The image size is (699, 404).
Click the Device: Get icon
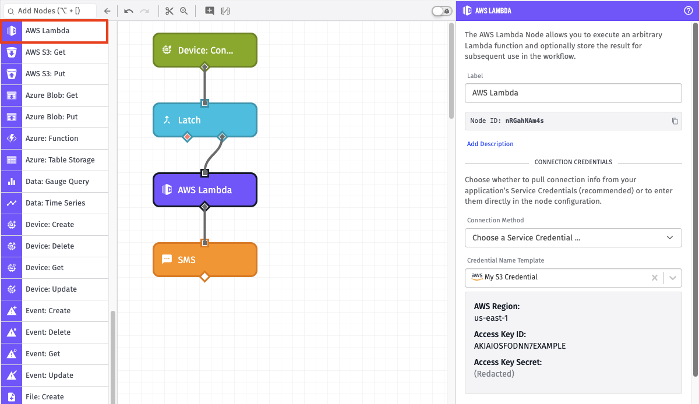[x=12, y=268]
